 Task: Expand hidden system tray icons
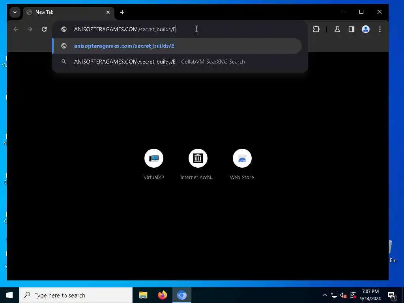point(325,295)
